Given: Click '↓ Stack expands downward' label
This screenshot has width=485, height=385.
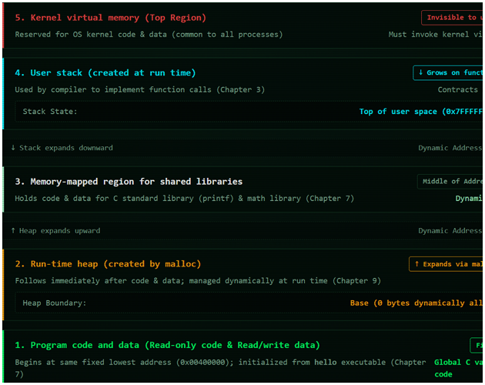Looking at the screenshot, I should click(62, 148).
